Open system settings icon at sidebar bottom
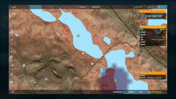This screenshot has width=176, height=99. (13, 84)
